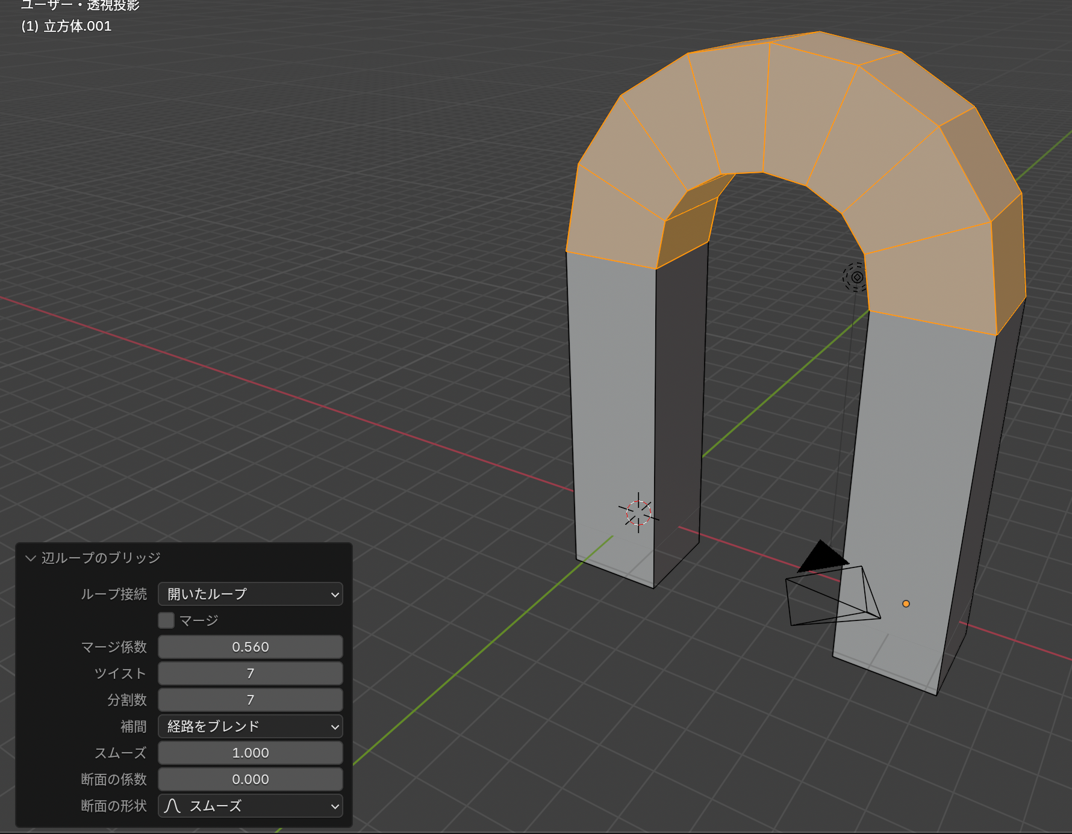The image size is (1072, 834).
Task: Click the ユーザー・透視投影 view label
Action: tap(80, 6)
